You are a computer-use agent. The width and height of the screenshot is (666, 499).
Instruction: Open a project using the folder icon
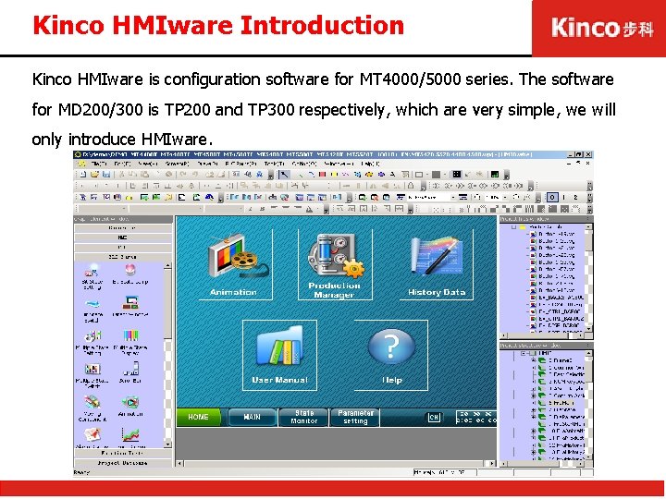click(94, 174)
